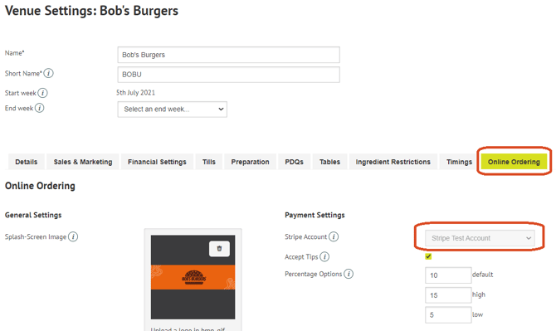The width and height of the screenshot is (556, 331).
Task: Open the Select an end week dropdown
Action: [x=173, y=110]
